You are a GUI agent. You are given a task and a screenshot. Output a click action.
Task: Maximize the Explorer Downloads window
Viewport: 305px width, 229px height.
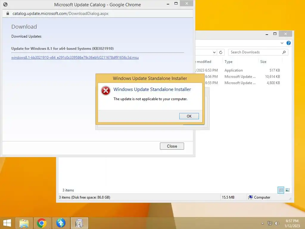(x=275, y=34)
